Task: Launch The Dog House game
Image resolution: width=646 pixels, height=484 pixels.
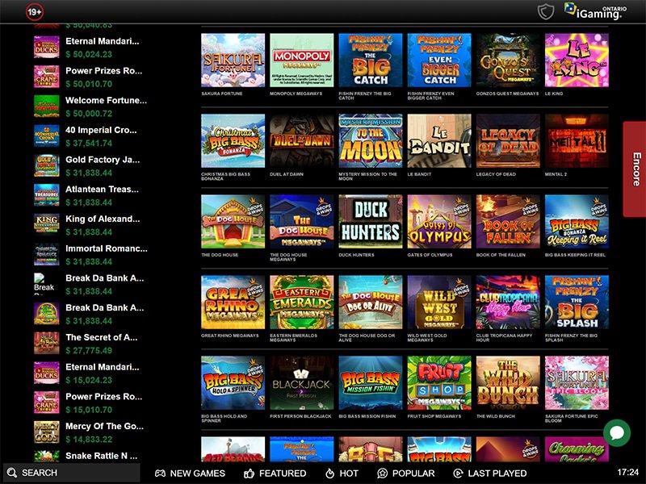Action: (x=233, y=221)
